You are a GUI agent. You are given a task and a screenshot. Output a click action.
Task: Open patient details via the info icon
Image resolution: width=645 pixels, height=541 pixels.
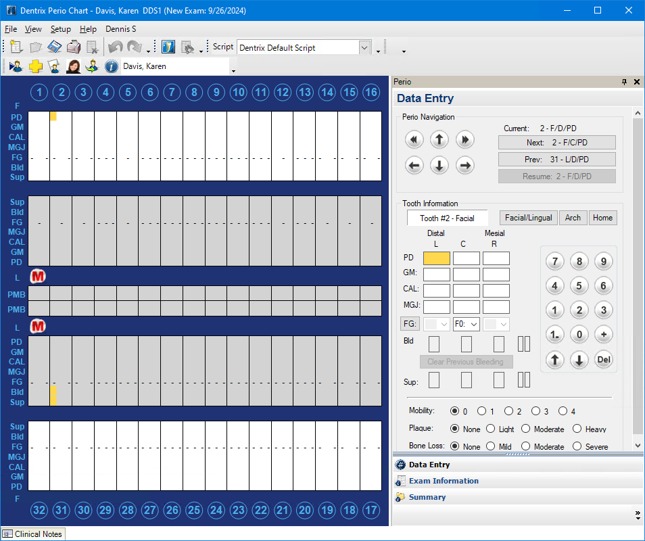click(112, 66)
